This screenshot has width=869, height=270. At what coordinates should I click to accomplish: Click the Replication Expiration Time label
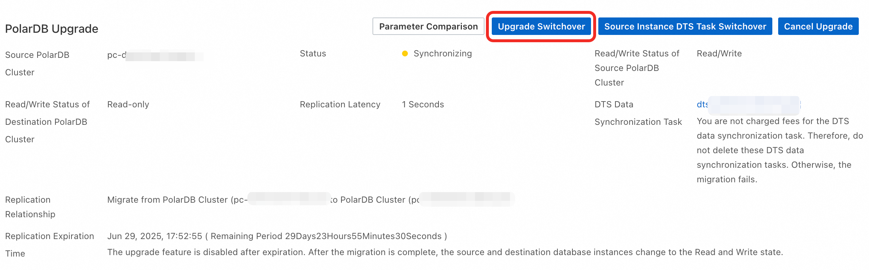tap(49, 245)
